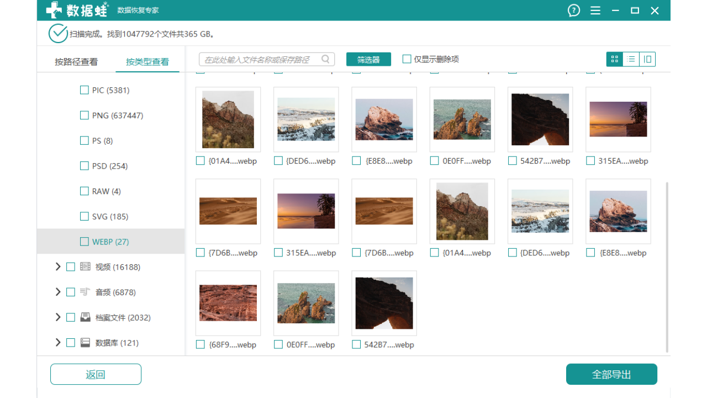Expand the 档案文件 (2032) category
Viewport: 707px width, 398px height.
(x=58, y=317)
